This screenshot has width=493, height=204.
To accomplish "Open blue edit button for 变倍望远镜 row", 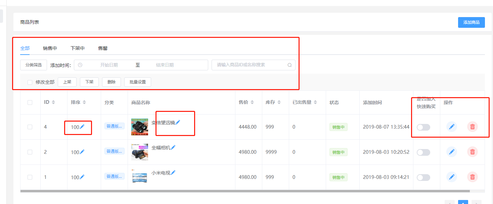I will (x=452, y=127).
